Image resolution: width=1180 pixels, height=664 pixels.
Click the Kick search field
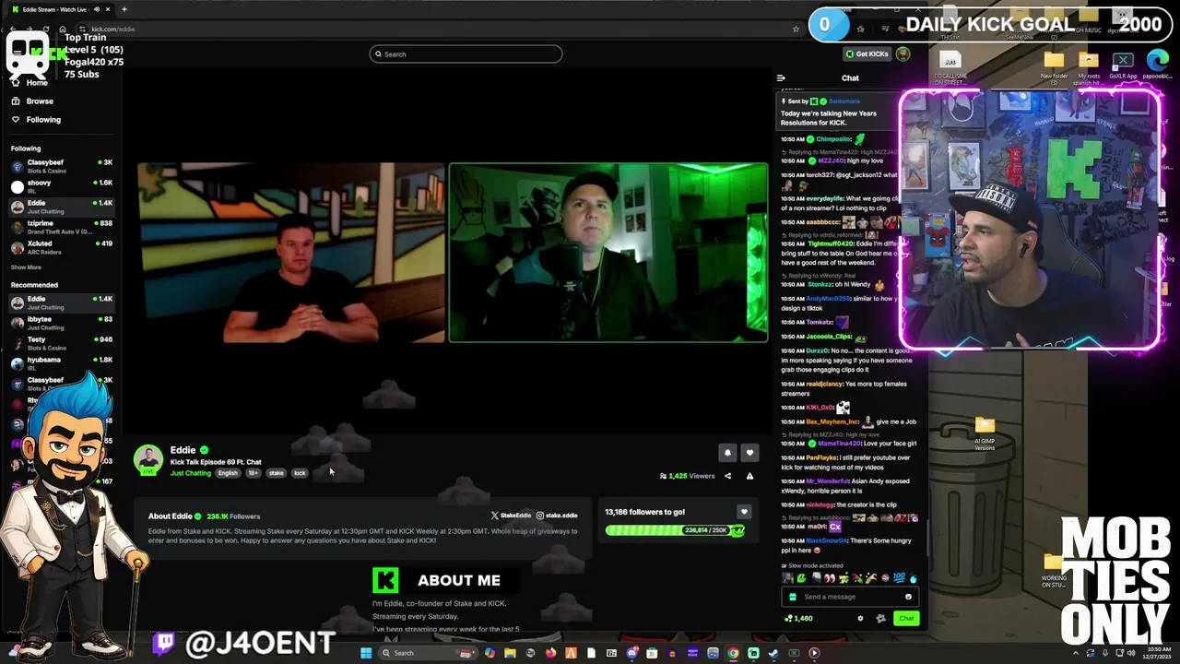466,54
